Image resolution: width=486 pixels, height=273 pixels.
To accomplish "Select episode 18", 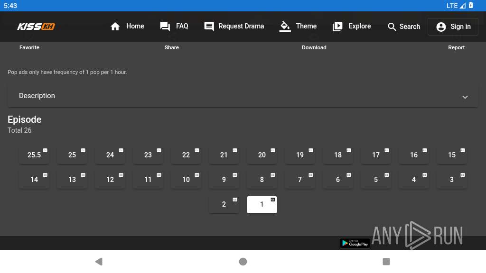I will (x=338, y=155).
